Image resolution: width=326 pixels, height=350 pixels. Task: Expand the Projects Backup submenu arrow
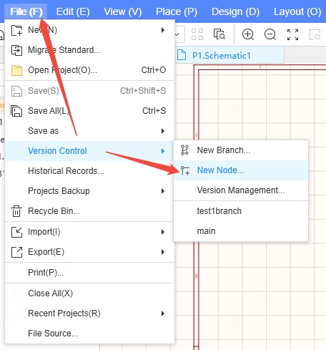163,191
